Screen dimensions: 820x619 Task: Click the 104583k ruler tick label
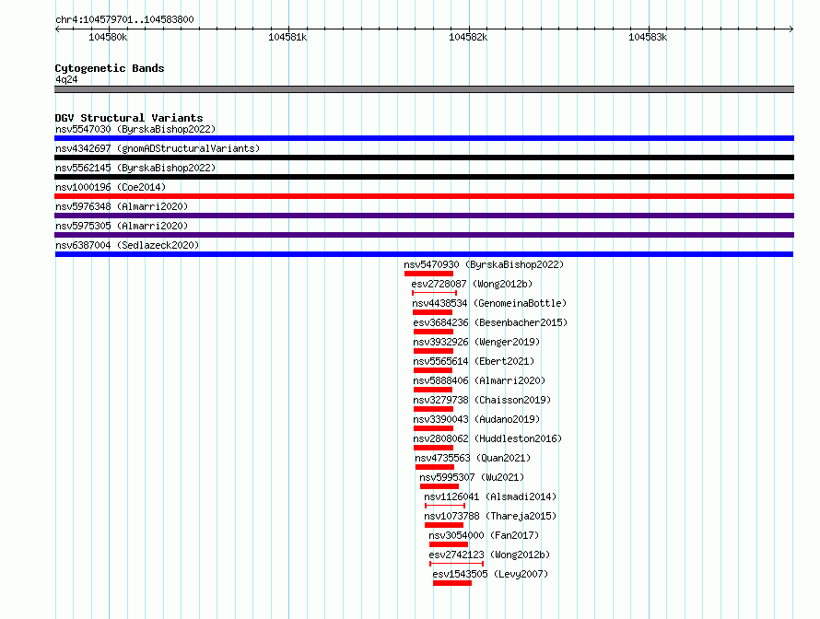point(648,37)
